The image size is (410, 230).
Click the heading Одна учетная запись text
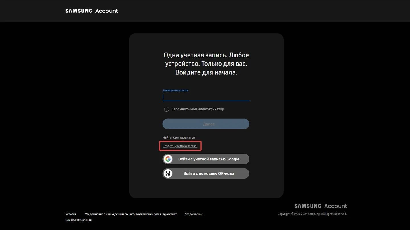[x=206, y=64]
